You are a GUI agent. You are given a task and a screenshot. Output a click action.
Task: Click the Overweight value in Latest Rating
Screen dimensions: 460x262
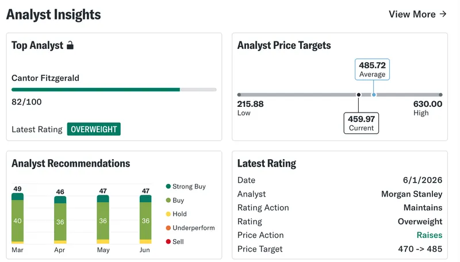420,222
